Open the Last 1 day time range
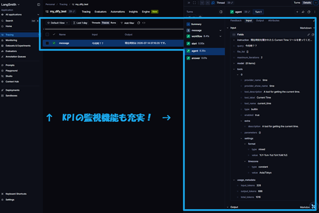This screenshot has width=319, height=213. pyautogui.click(x=80, y=23)
